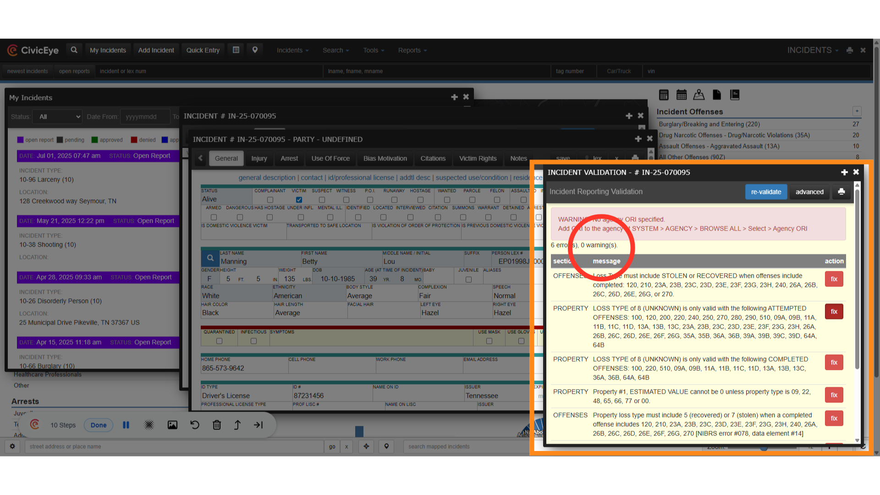Switch to the Victim Rights tab
Viewport: 880px width, 495px height.
pyautogui.click(x=478, y=159)
